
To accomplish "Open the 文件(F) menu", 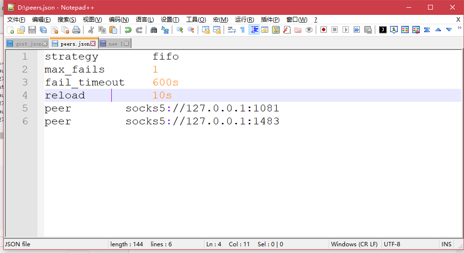I will 16,20.
